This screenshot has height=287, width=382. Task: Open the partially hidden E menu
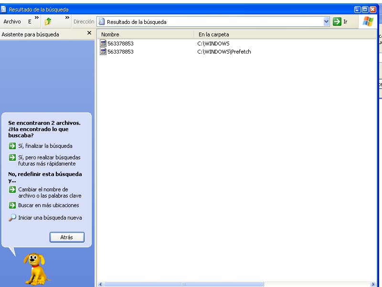pos(30,22)
